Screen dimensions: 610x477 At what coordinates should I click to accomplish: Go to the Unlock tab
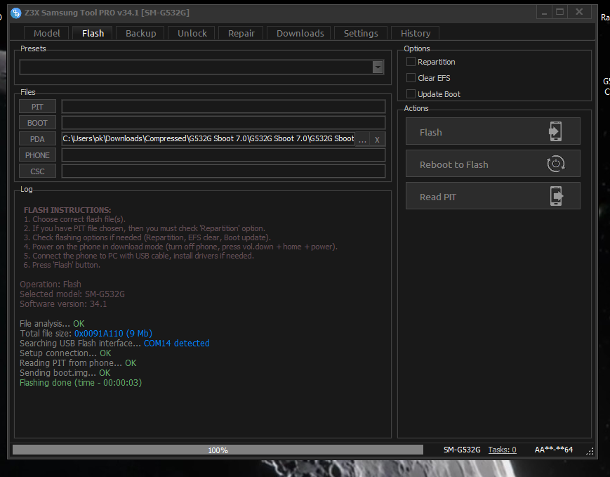click(192, 33)
